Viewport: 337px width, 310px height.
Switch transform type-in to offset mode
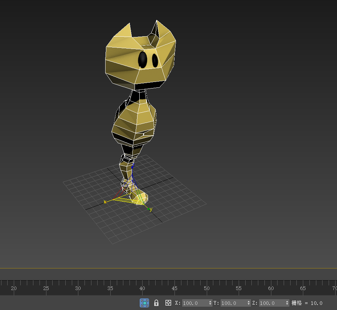pos(168,303)
